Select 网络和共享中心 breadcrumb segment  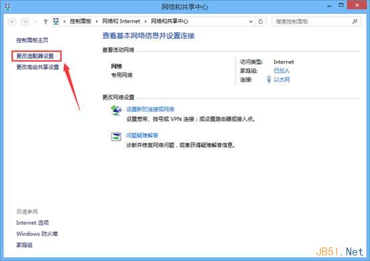(169, 21)
